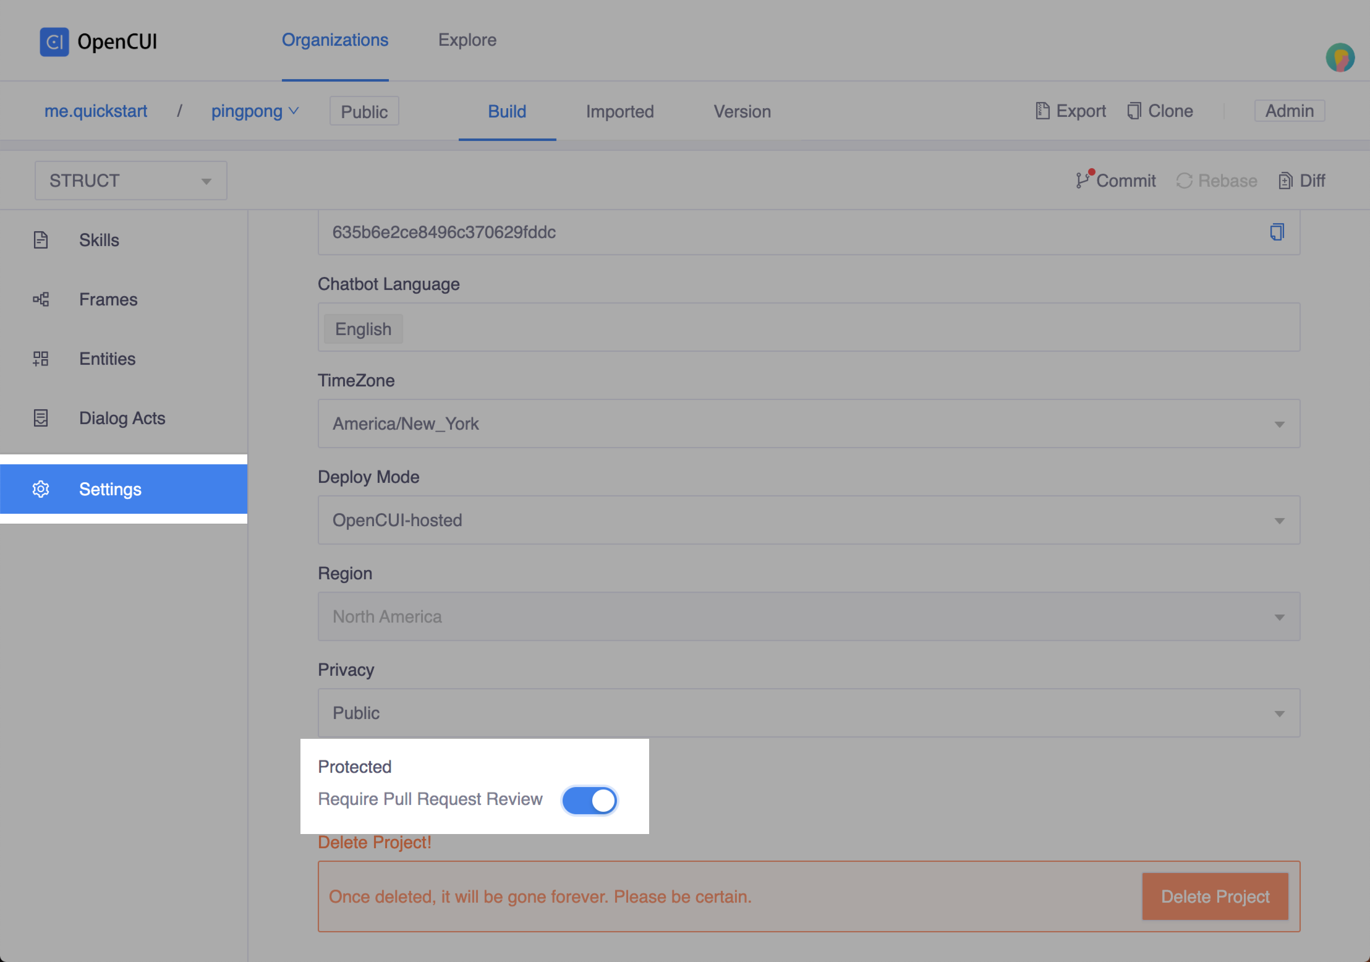Switch to the Version tab
Image resolution: width=1370 pixels, height=962 pixels.
(742, 111)
